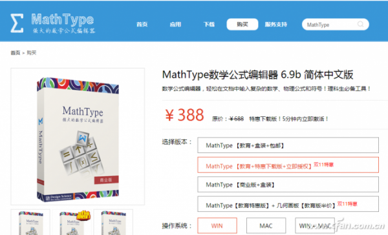Image resolution: width=388 pixels, height=235 pixels.
Task: Choose the WIN operating system option
Action: [x=217, y=225]
